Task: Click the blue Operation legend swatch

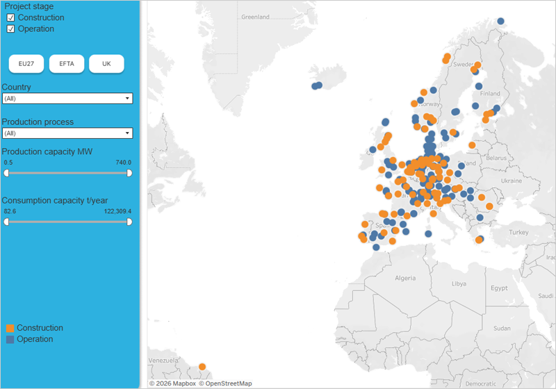Action: [x=10, y=340]
